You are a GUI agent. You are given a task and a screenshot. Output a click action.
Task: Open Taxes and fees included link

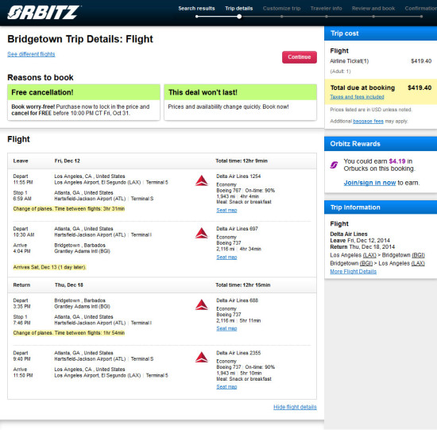click(357, 97)
